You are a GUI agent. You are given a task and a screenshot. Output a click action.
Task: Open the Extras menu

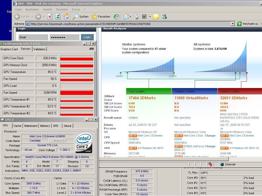point(76,9)
